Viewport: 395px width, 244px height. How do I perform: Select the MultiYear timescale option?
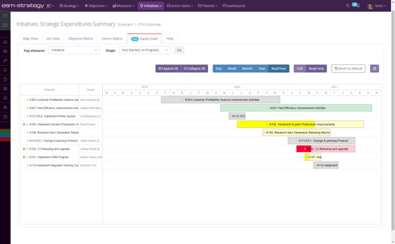pos(278,68)
